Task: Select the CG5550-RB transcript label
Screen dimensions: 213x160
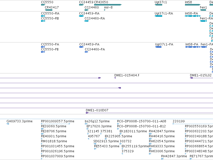Action: click(x=50, y=18)
